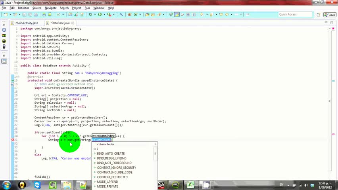Click the Print toolbar icon
The image size is (338, 190).
pos(36,14)
